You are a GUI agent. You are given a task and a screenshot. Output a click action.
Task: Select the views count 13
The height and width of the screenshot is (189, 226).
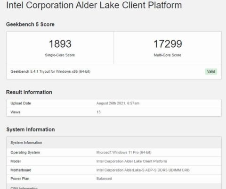(x=98, y=112)
